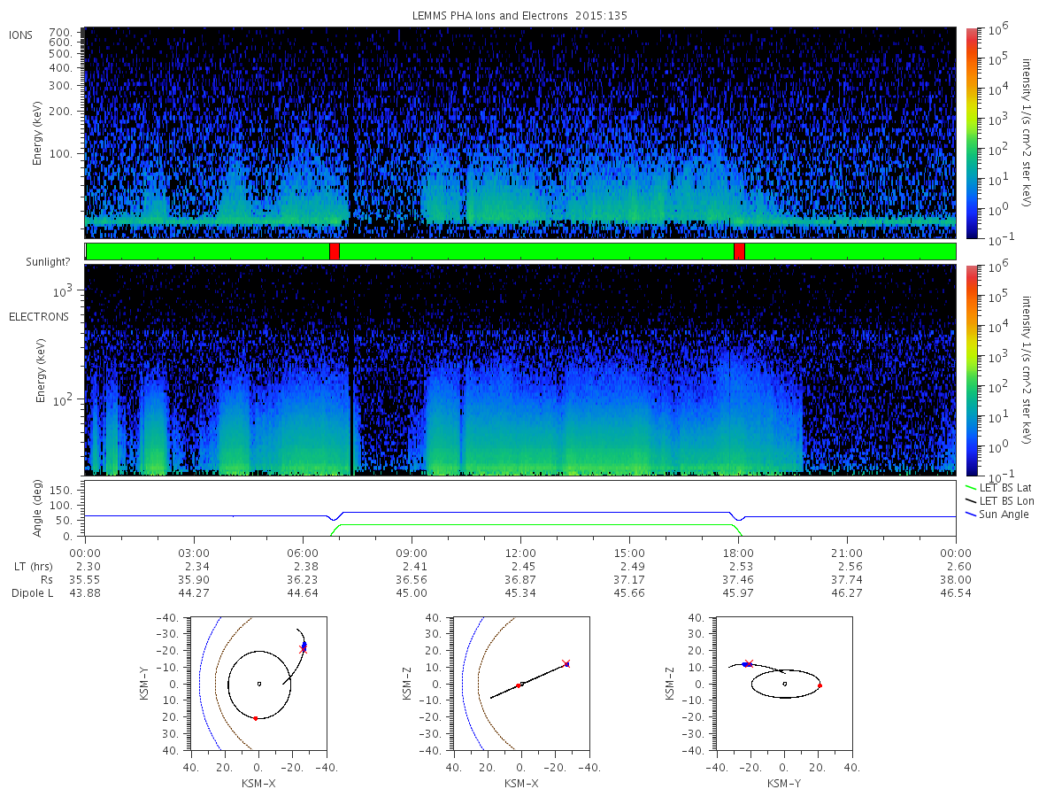Click the ions intensity color bar

pos(971,133)
